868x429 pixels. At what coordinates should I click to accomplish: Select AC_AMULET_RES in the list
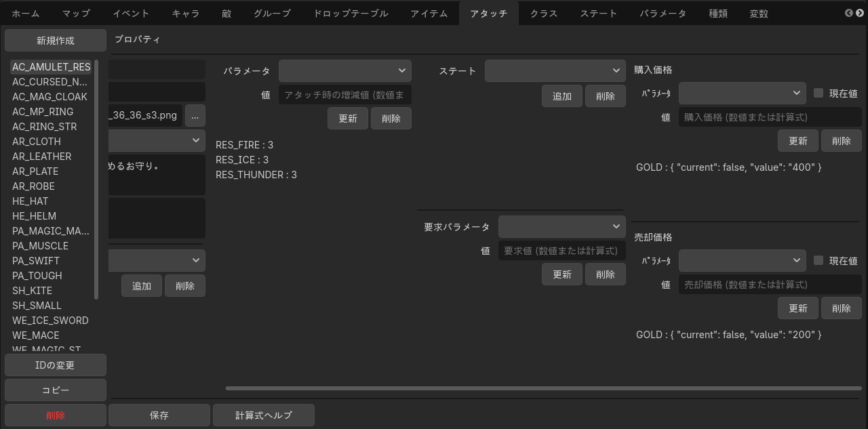pos(52,67)
